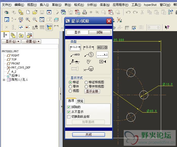Select the 视图 radio button
The width and height of the screenshot is (177, 147).
pyautogui.click(x=70, y=91)
